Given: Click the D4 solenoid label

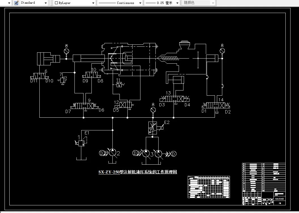Looking at the screenshot, I should pos(187,105).
